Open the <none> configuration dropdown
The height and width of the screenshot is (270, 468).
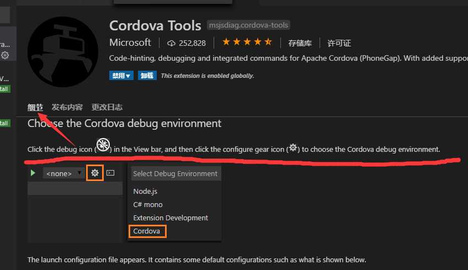click(x=63, y=173)
